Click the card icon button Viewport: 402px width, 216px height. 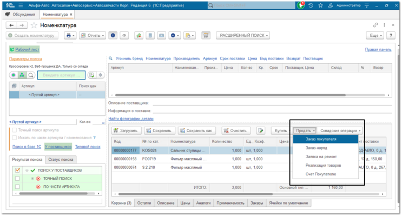pyautogui.click(x=162, y=35)
